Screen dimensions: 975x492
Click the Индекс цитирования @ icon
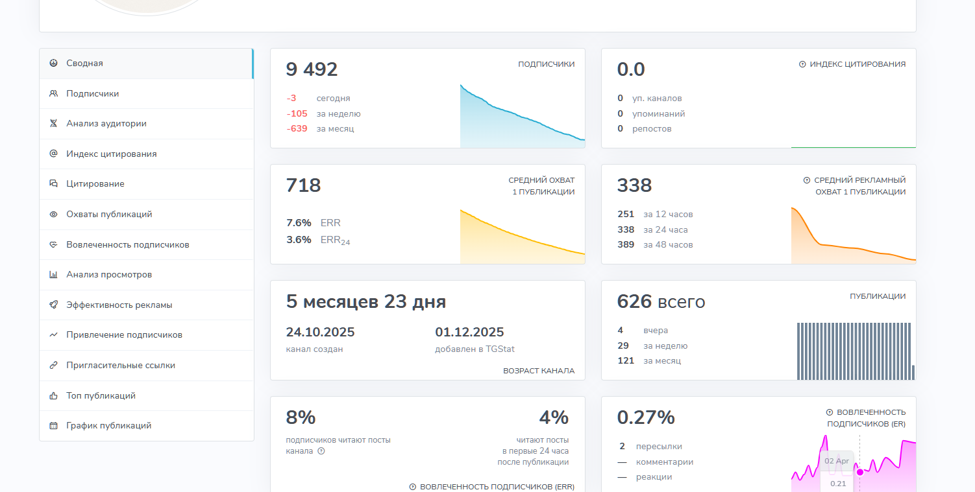53,154
